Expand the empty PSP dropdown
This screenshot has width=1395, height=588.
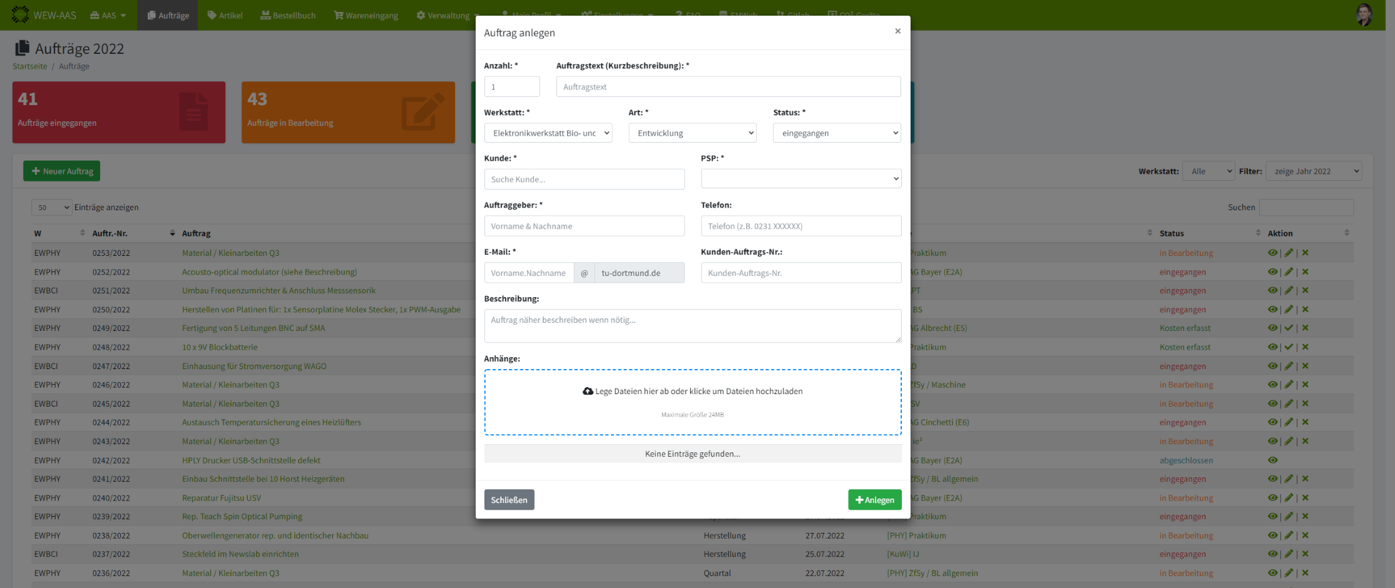pos(800,179)
